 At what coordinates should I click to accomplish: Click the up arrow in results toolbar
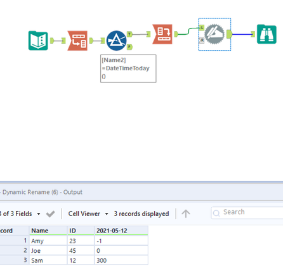point(186,214)
